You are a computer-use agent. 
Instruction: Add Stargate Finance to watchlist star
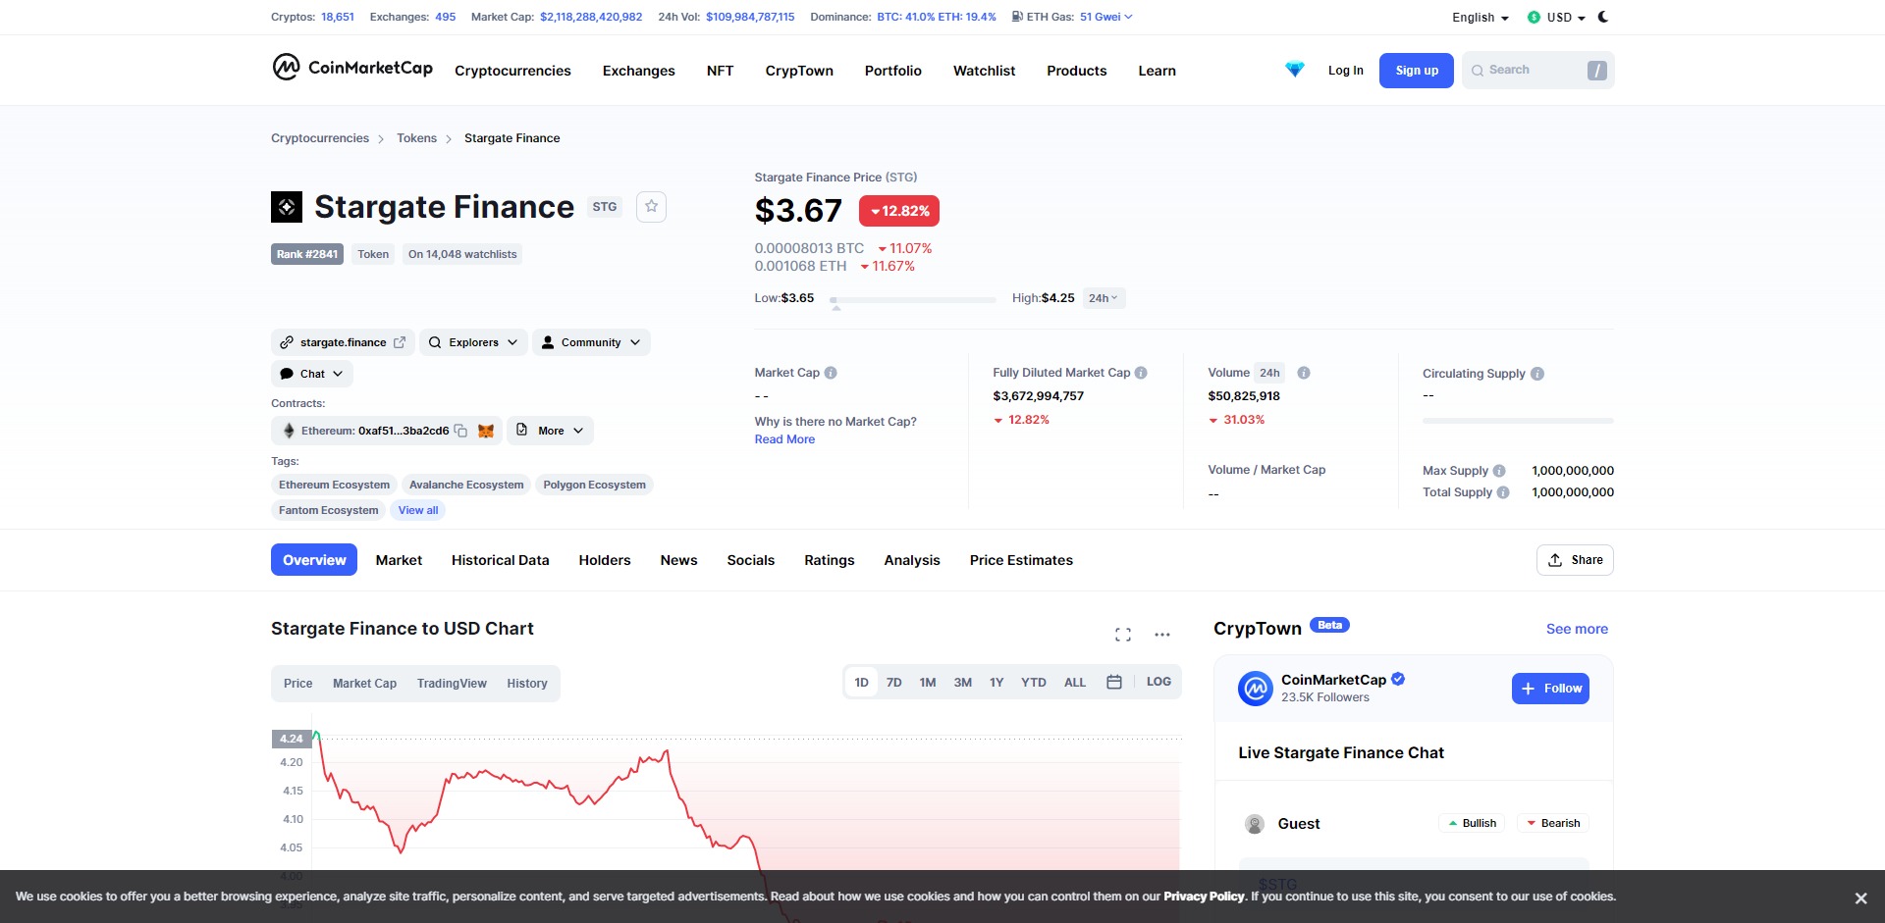point(651,207)
